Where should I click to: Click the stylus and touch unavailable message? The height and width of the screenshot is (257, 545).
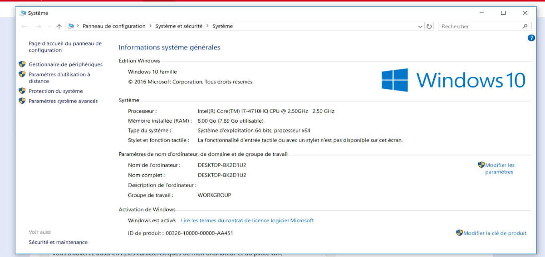click(x=300, y=140)
